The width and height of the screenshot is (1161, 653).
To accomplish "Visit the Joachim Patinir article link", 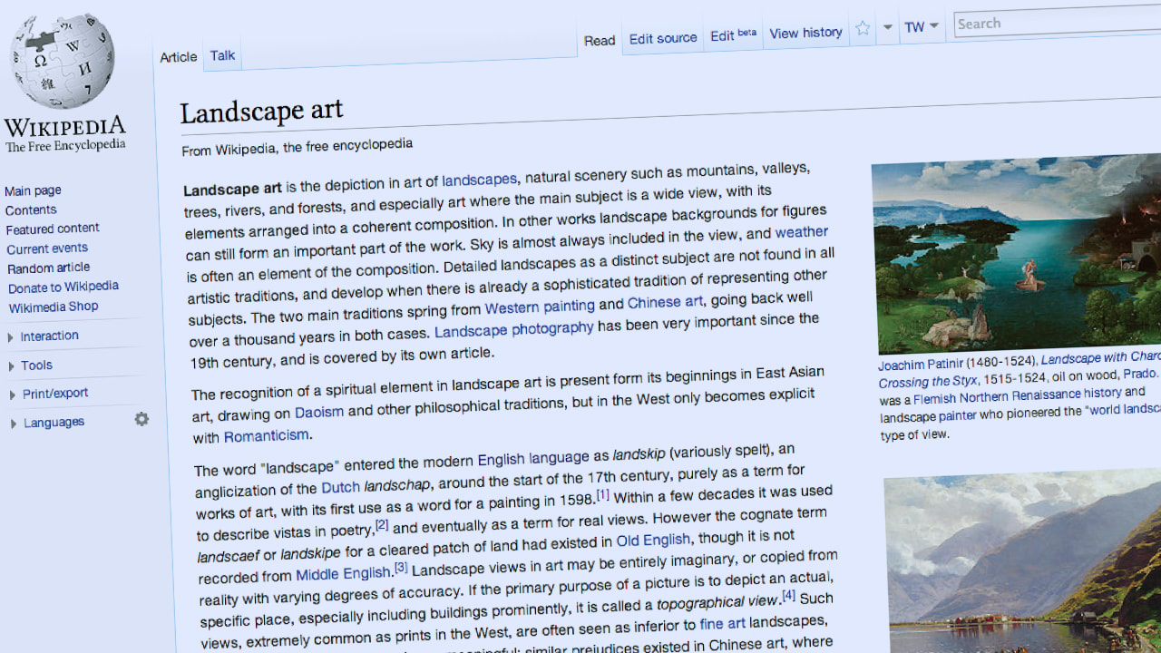I will (921, 365).
